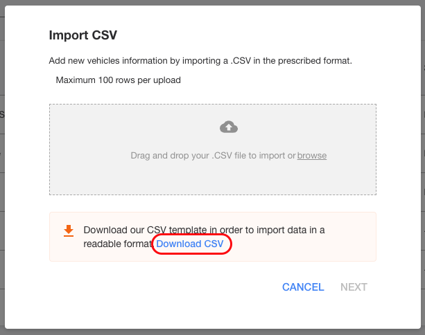Click the 'Drag and drop your .CSV' text
Viewport: 425px width, 335px height.
213,156
